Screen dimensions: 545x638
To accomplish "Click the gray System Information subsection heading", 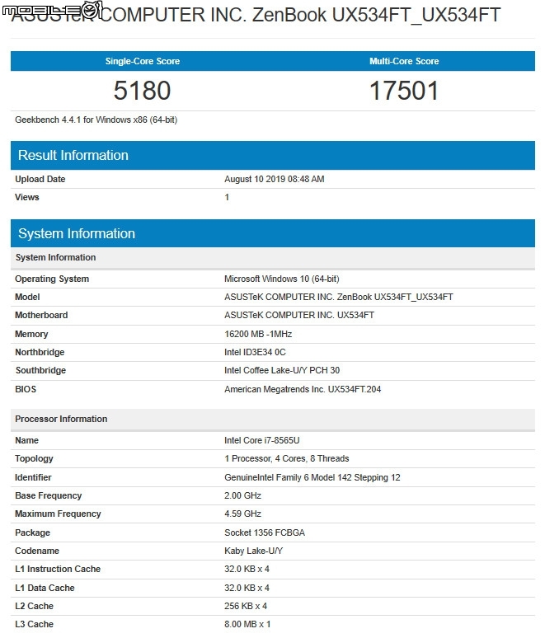I will (x=55, y=257).
